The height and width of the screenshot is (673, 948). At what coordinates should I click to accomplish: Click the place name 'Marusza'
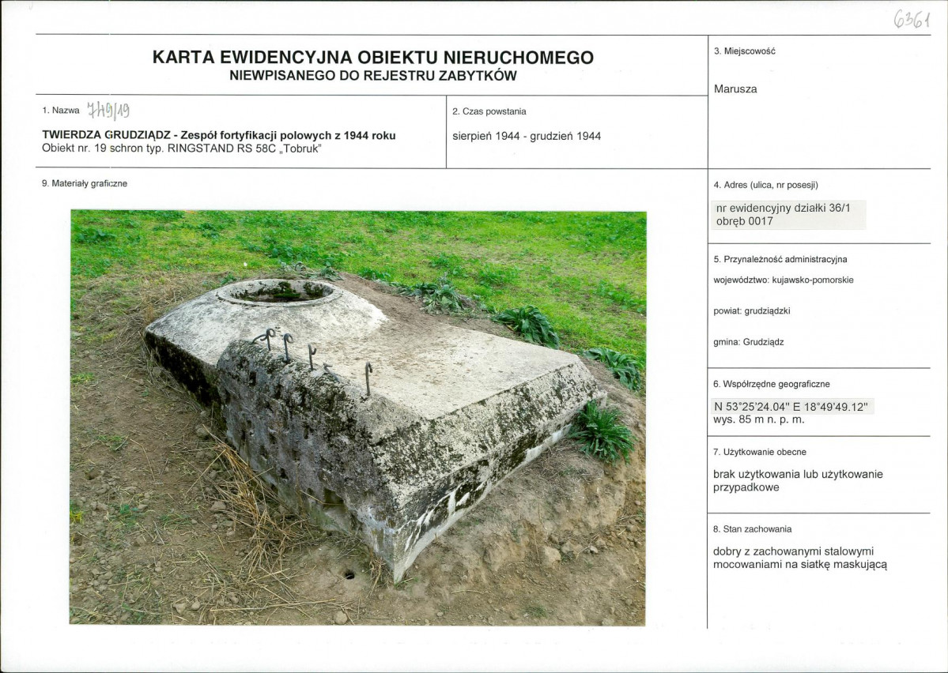[x=735, y=88]
